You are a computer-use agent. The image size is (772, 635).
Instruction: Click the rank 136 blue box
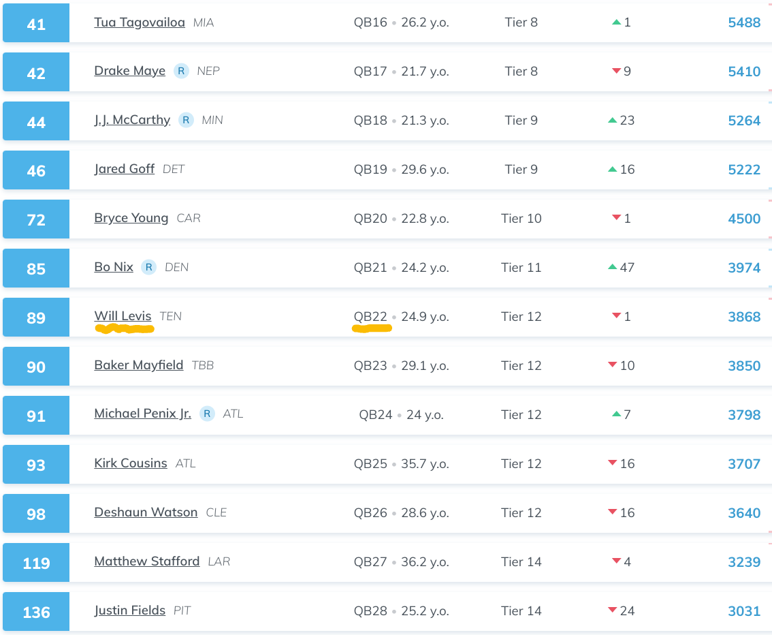[36, 611]
